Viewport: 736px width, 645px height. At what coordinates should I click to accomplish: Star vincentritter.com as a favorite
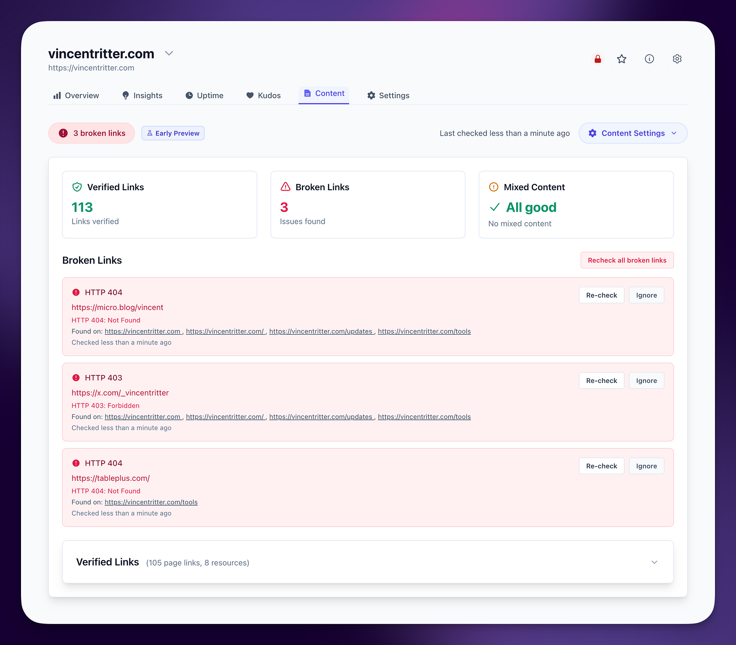(x=622, y=59)
